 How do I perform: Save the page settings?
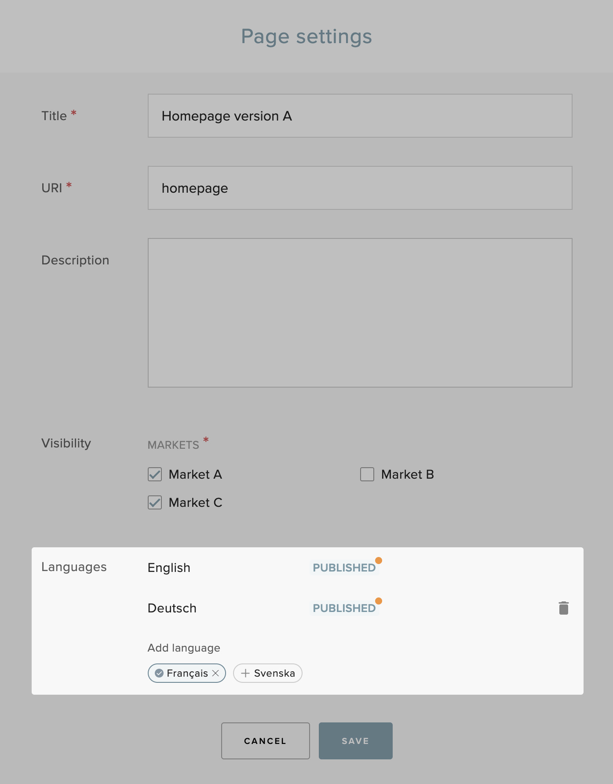coord(356,741)
